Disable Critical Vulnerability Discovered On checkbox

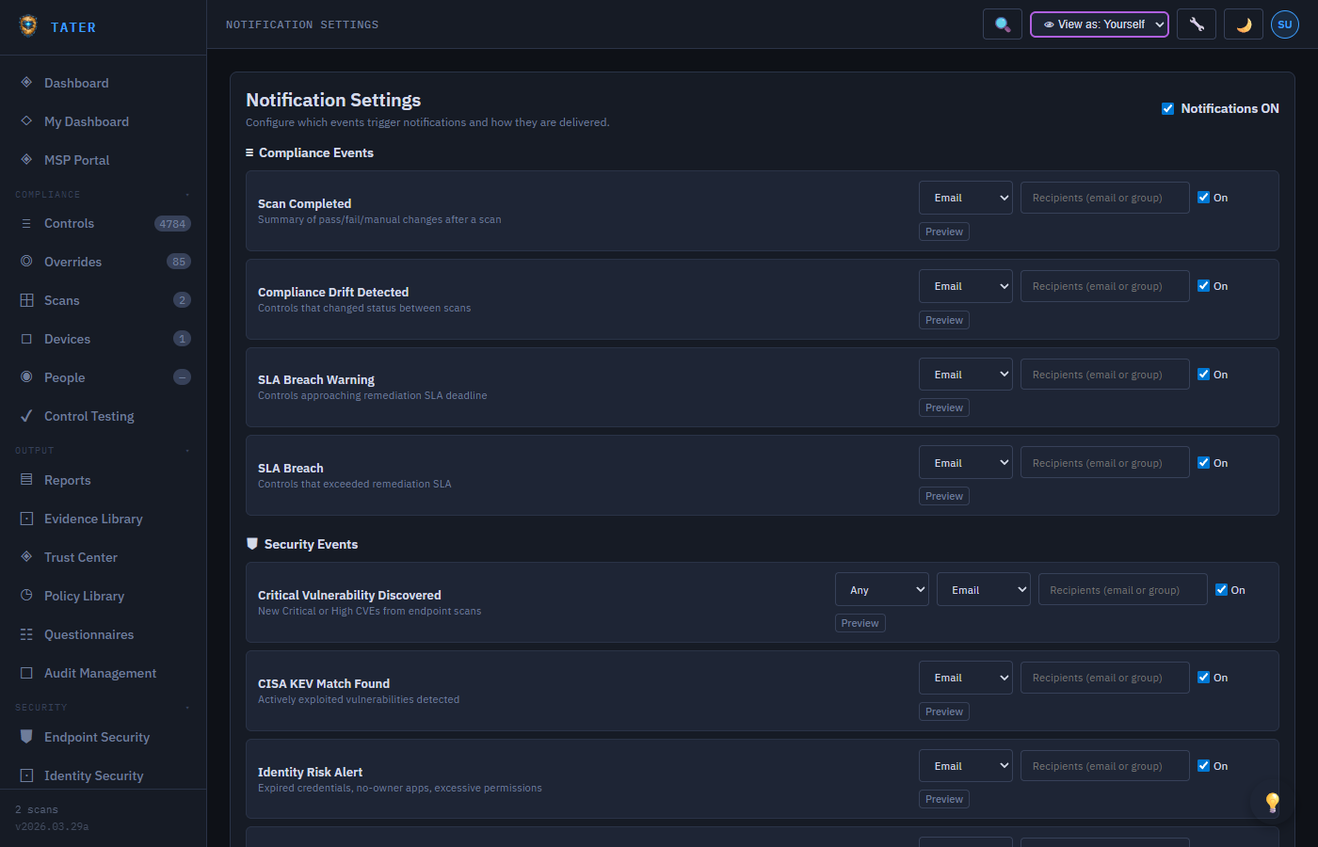pyautogui.click(x=1221, y=590)
